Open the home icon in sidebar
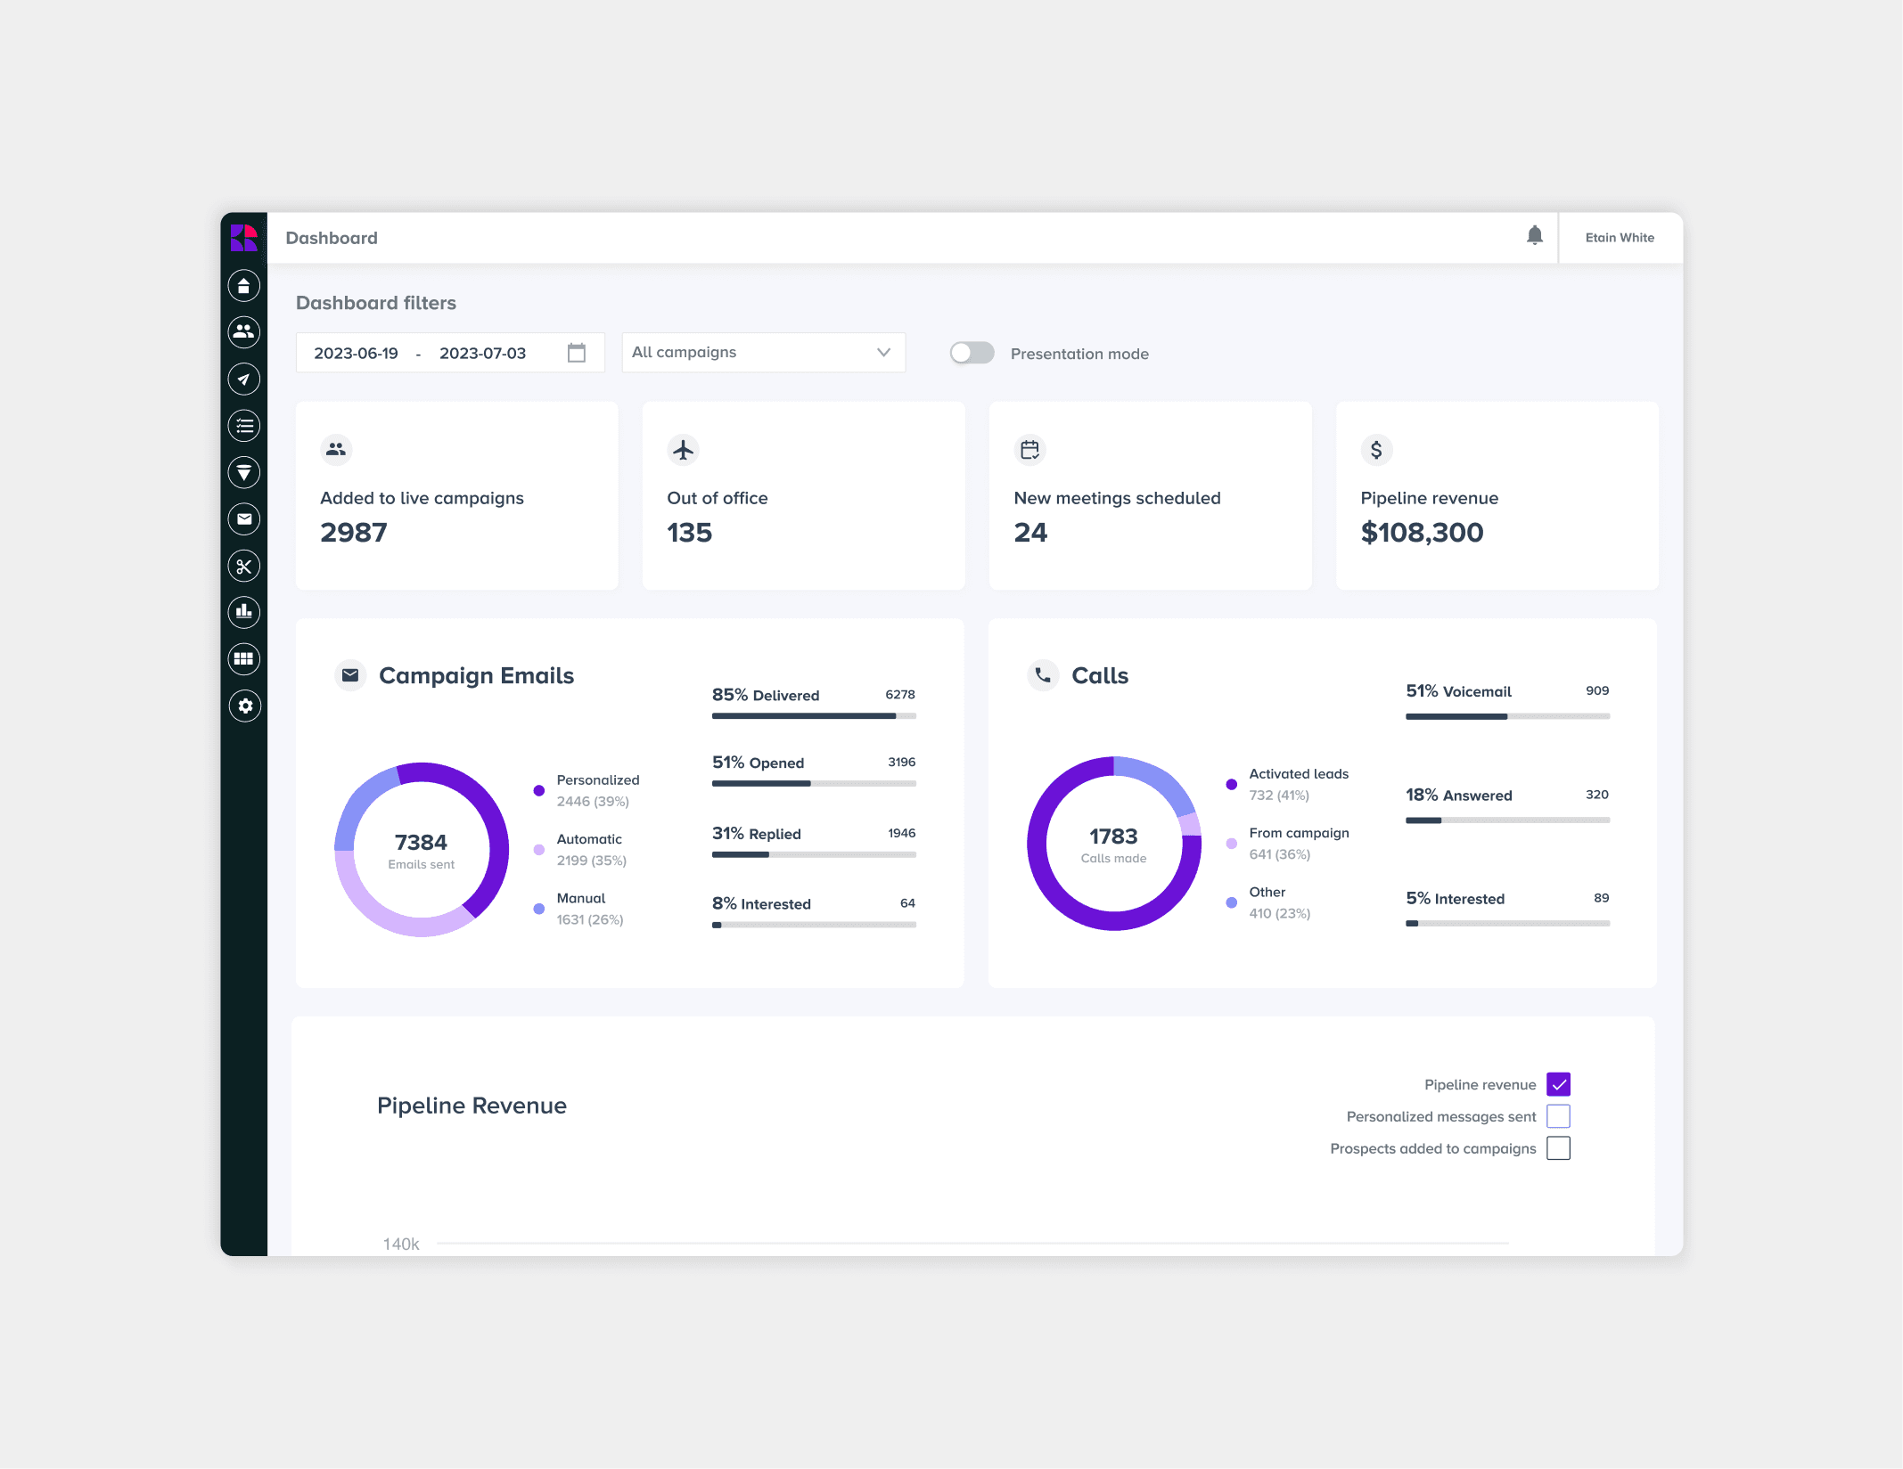 [243, 286]
